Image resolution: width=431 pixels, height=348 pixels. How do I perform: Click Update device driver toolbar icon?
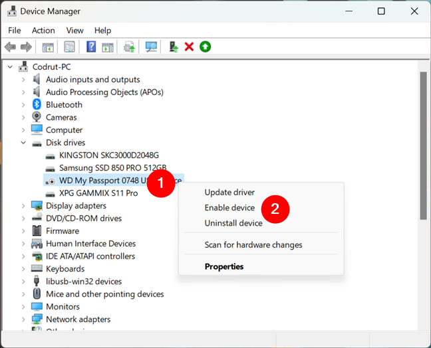[x=129, y=47]
